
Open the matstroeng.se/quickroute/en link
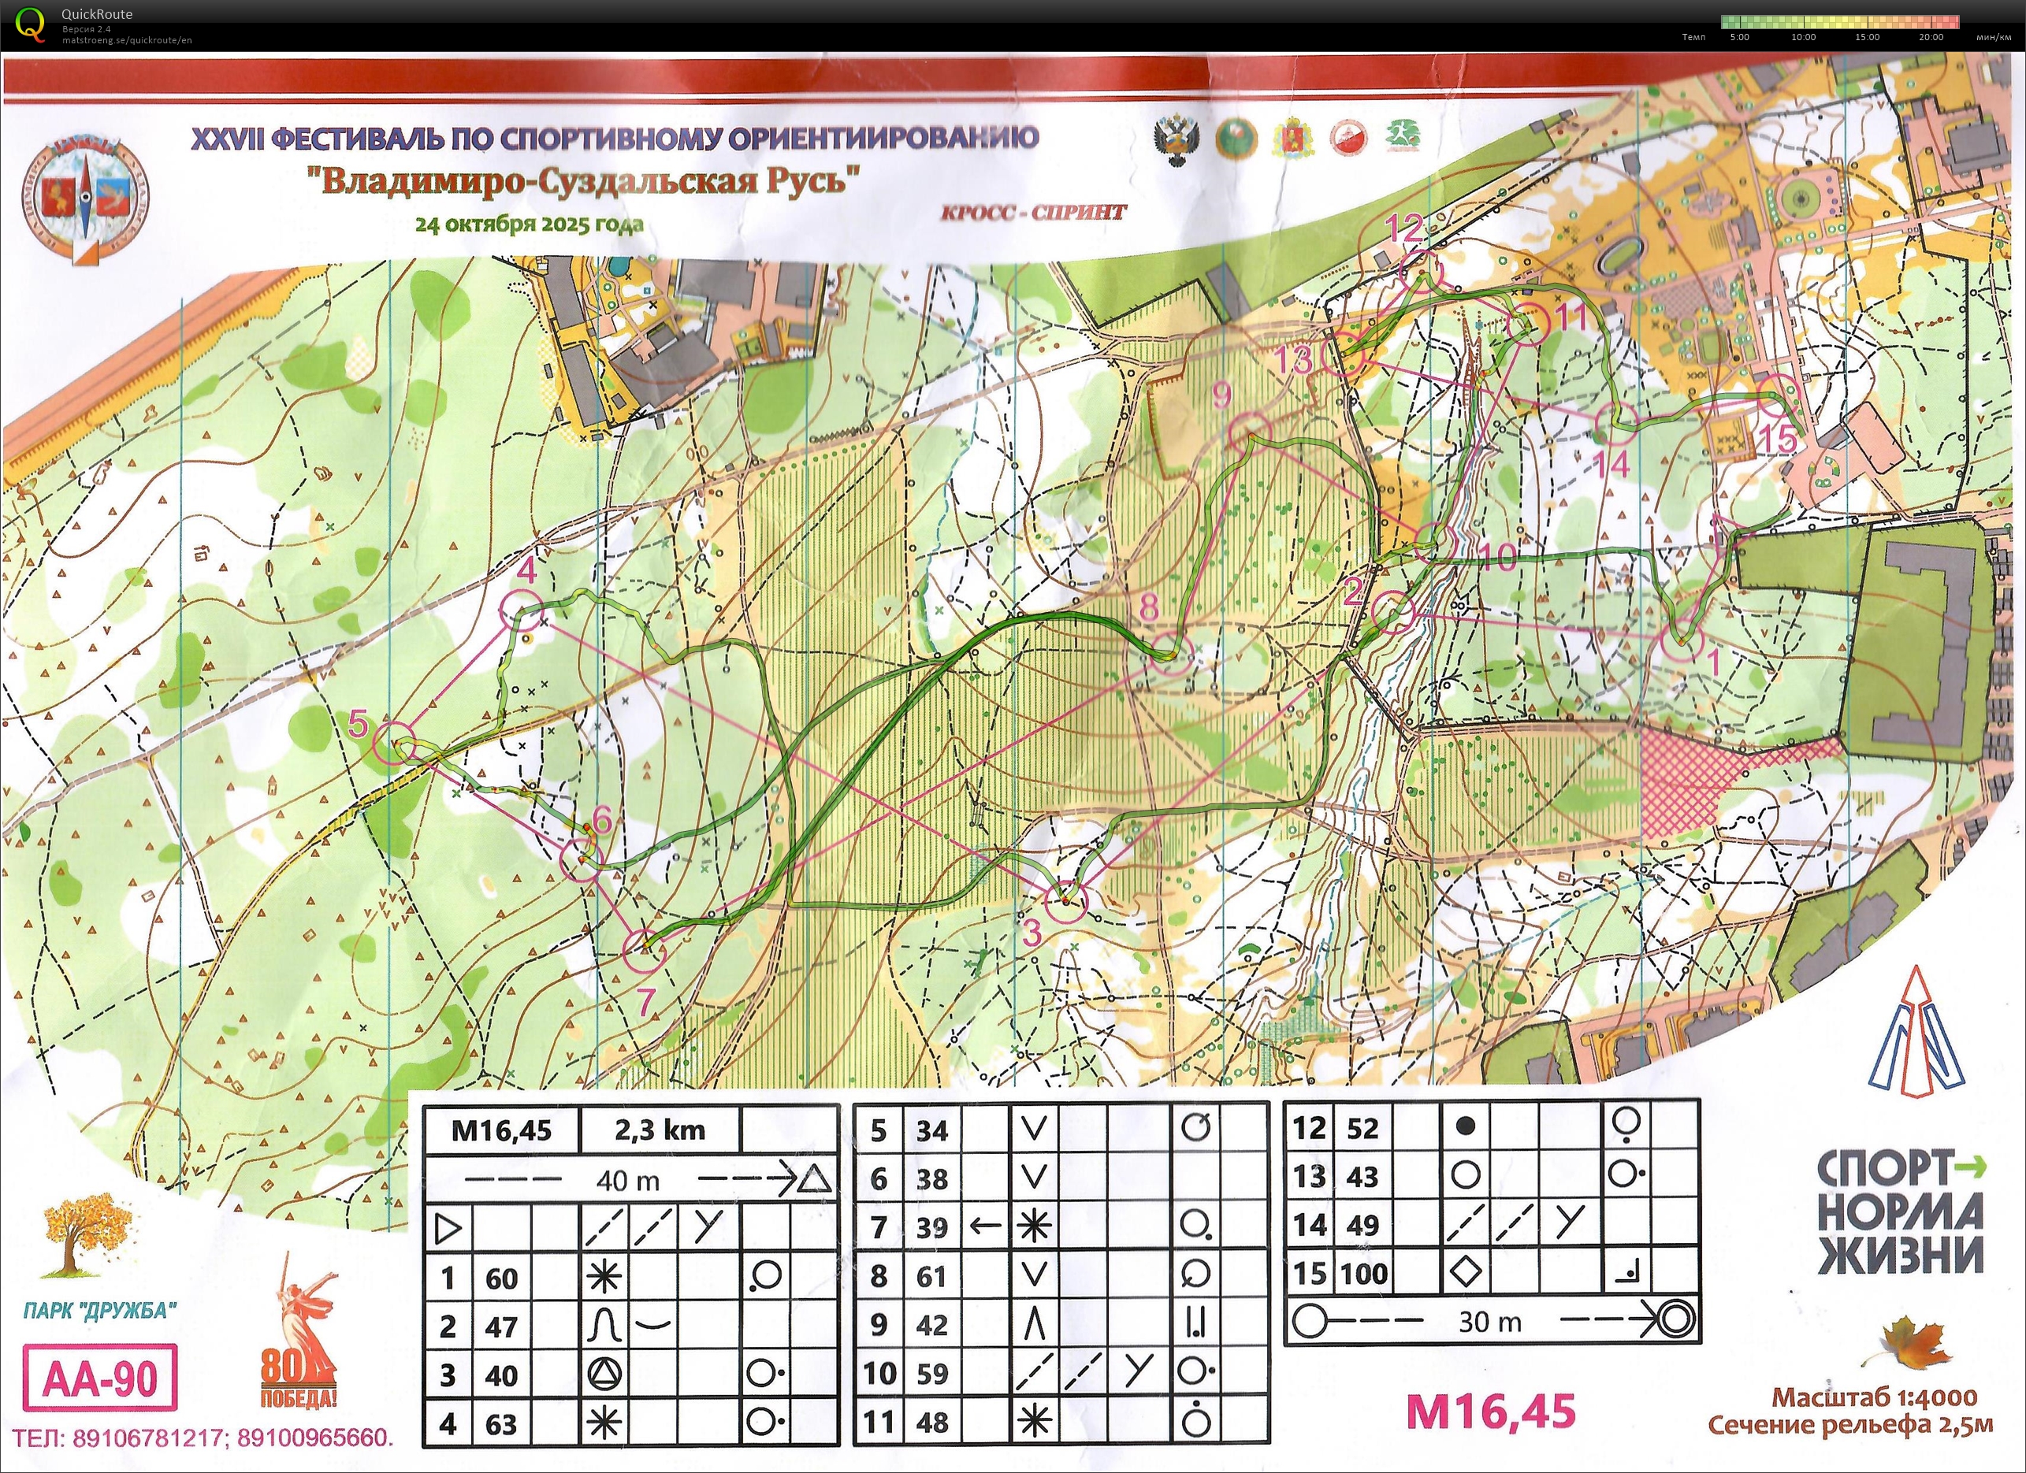click(127, 40)
